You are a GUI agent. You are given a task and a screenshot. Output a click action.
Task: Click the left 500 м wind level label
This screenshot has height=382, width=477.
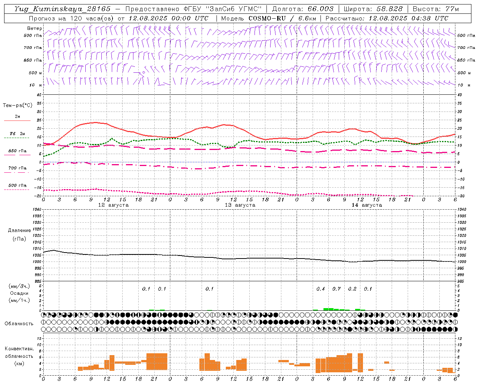[35, 73]
